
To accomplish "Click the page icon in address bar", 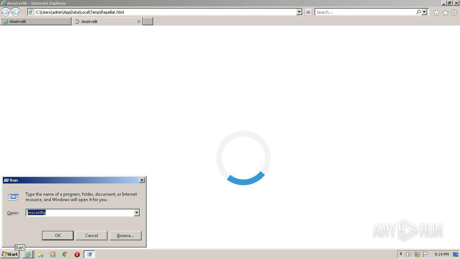I will point(31,12).
